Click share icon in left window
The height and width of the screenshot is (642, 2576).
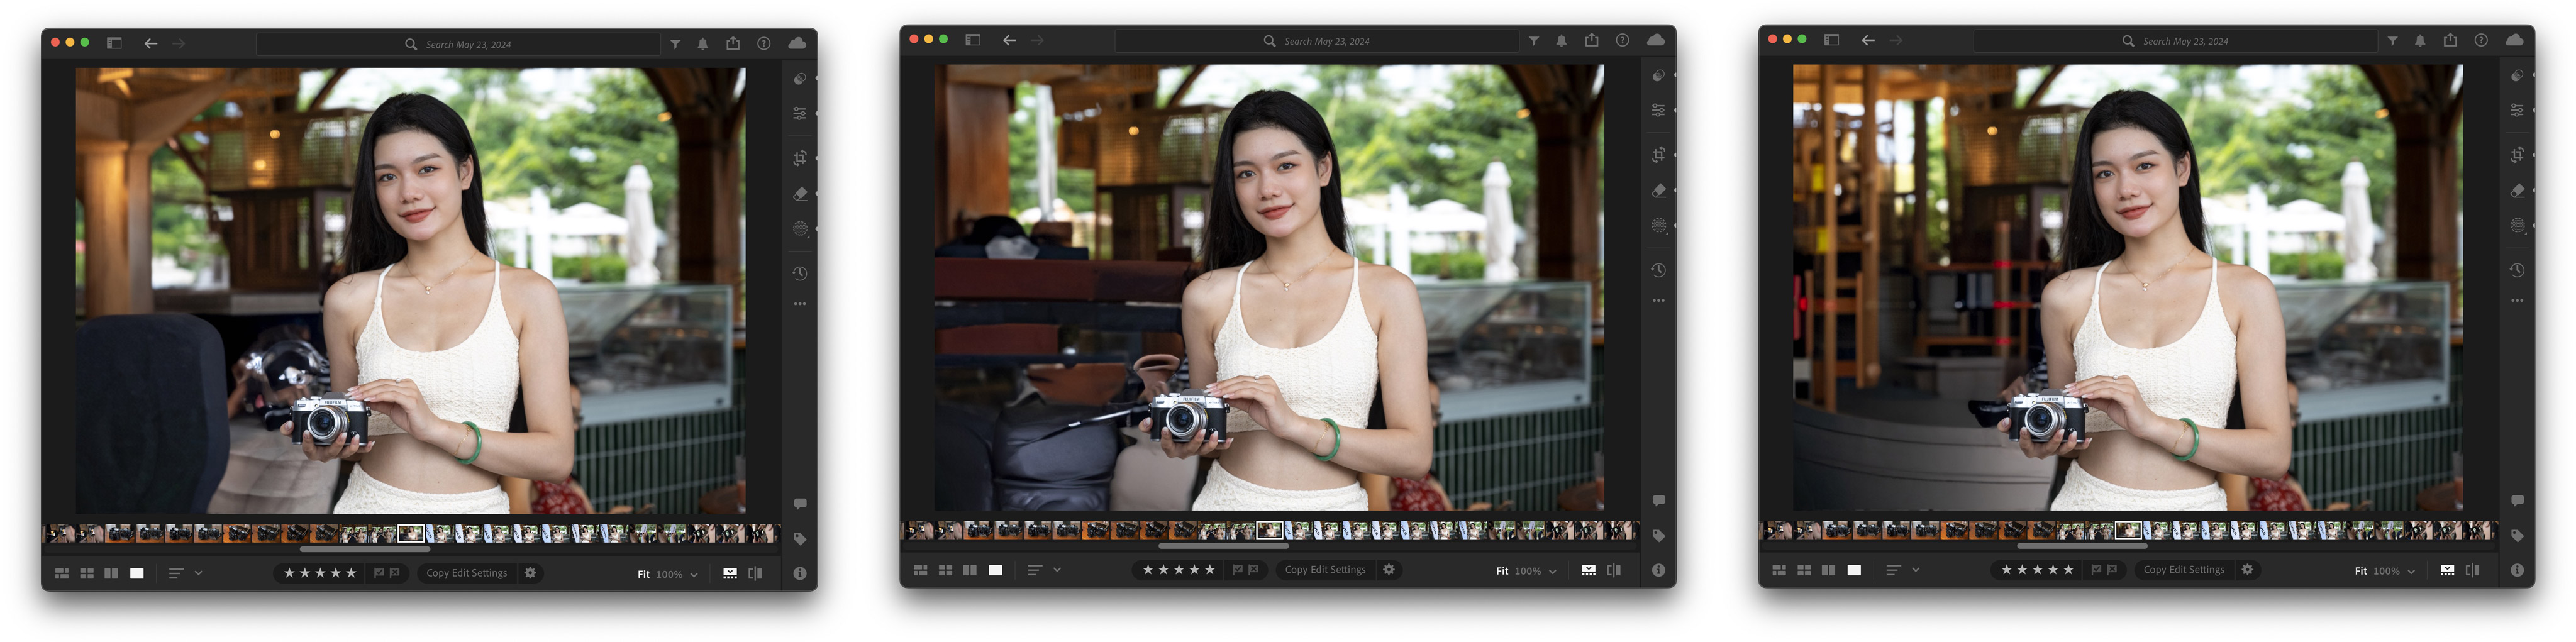(x=733, y=43)
